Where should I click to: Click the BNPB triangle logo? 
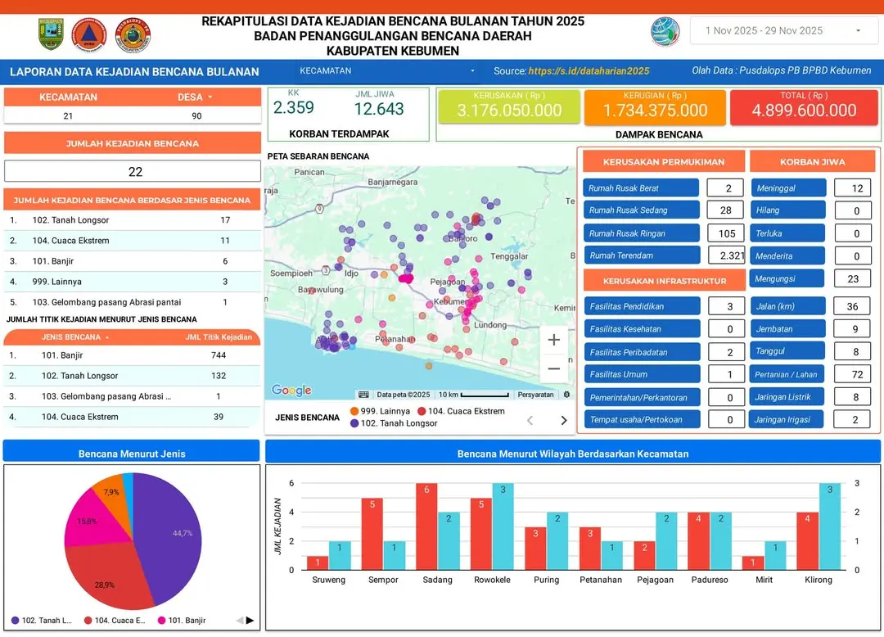pyautogui.click(x=89, y=34)
